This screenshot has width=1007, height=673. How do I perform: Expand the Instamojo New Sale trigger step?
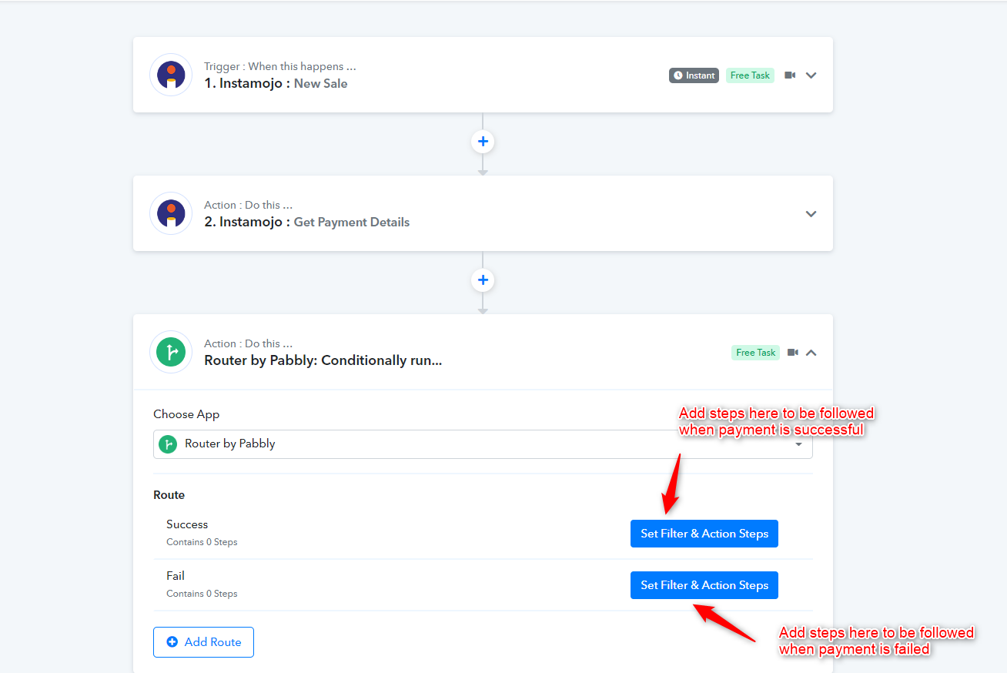[x=811, y=75]
